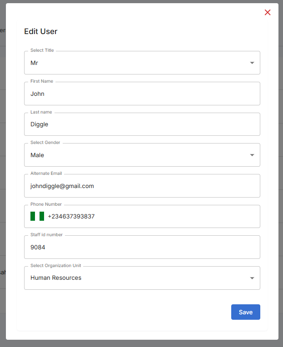The width and height of the screenshot is (283, 347).
Task: Open the Select Gender dropdown arrow
Action: [x=252, y=155]
